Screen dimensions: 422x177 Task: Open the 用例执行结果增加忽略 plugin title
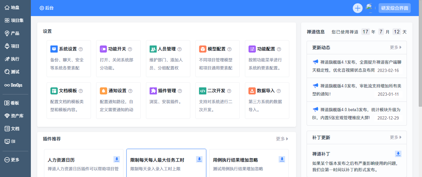pos(236,160)
